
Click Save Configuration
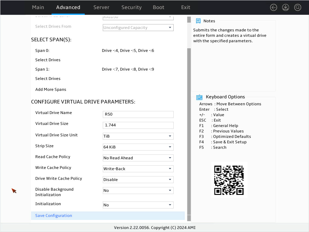[108, 216]
